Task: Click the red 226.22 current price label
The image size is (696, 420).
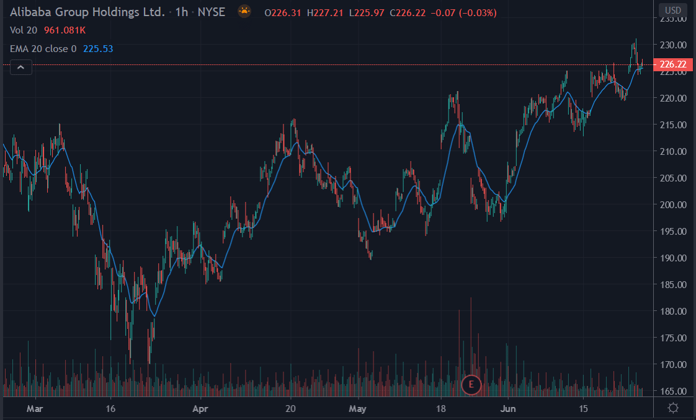Action: pyautogui.click(x=673, y=65)
